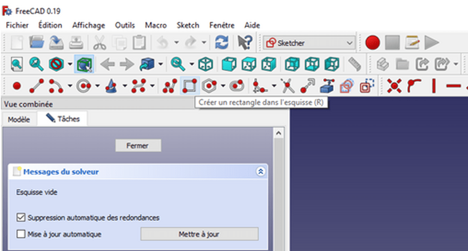Open the Édition menu

50,26
